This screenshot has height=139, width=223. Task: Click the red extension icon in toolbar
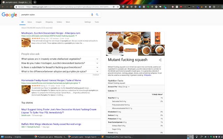pos(181,7)
